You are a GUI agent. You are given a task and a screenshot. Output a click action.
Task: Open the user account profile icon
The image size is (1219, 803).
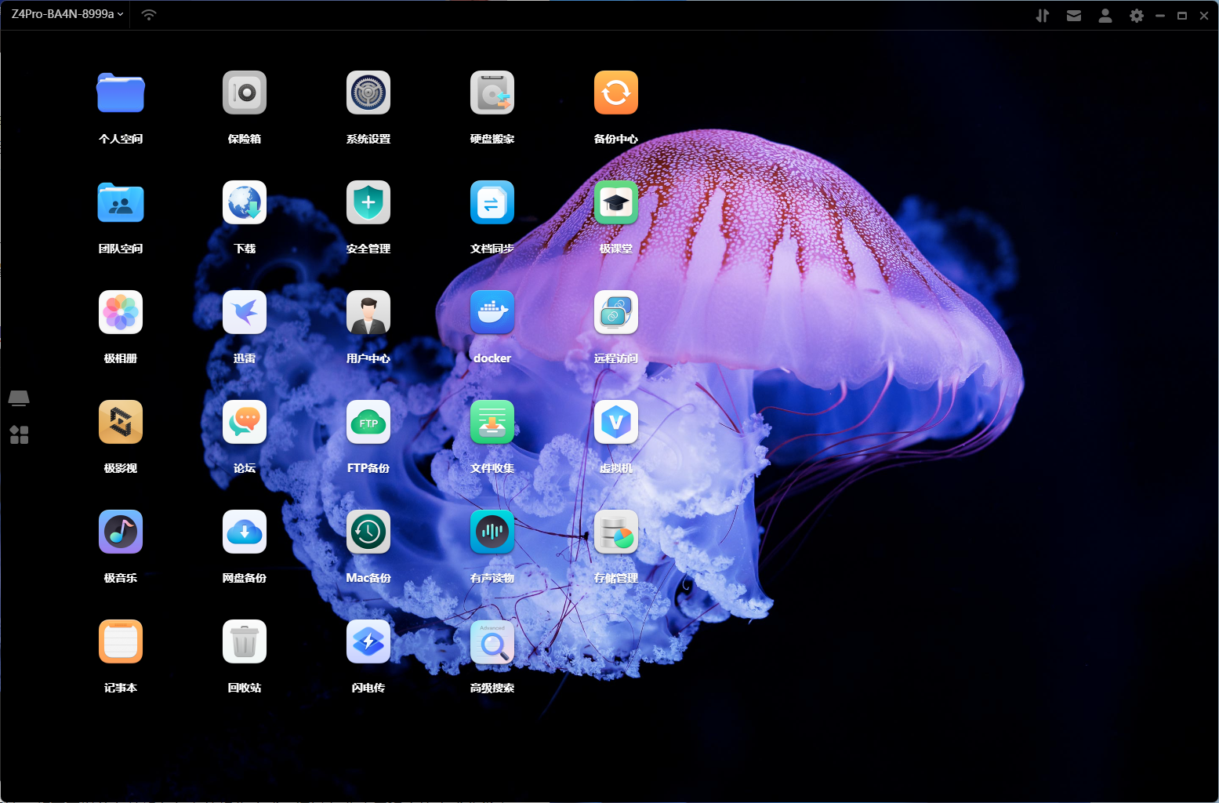point(1105,16)
